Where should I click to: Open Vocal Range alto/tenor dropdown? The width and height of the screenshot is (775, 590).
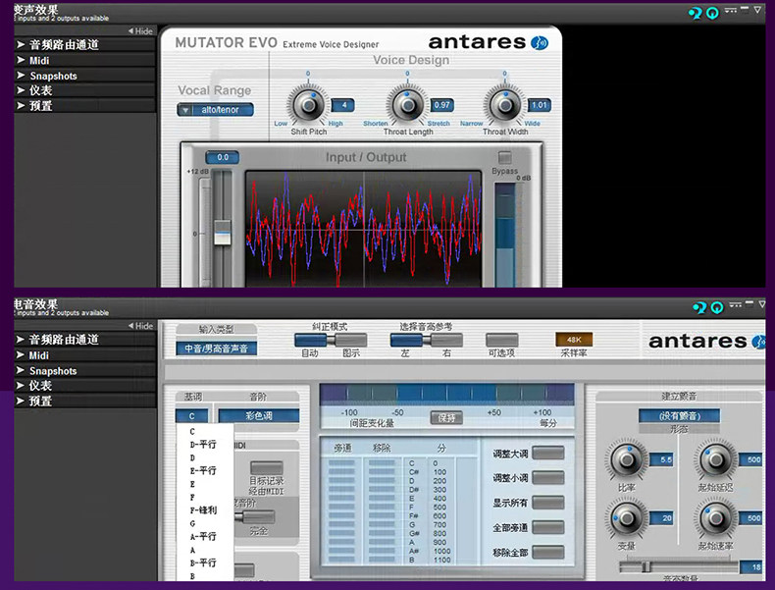click(216, 110)
